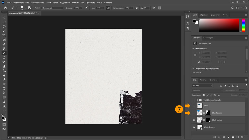The width and height of the screenshot is (249, 140).
Task: Select the Move tool
Action: tap(4, 18)
